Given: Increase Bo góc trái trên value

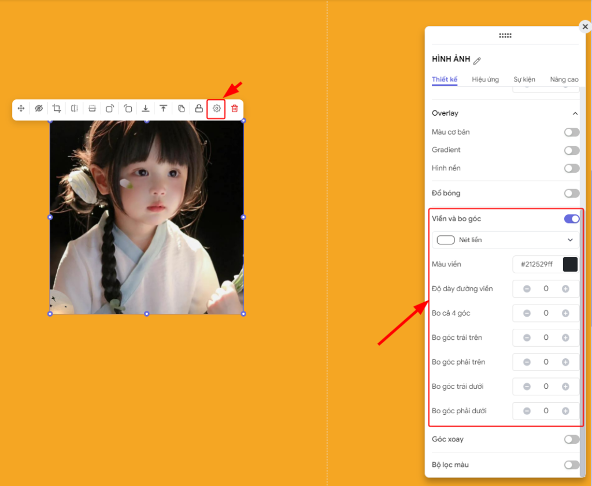Looking at the screenshot, I should [x=565, y=337].
